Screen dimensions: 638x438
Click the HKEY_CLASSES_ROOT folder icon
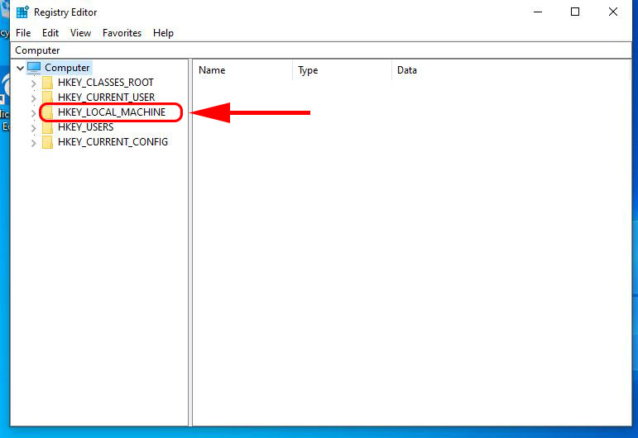[48, 83]
